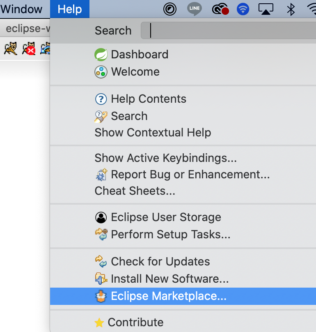Image resolution: width=316 pixels, height=332 pixels.
Task: Open the AirPlay display menu icon
Action: coord(266,9)
